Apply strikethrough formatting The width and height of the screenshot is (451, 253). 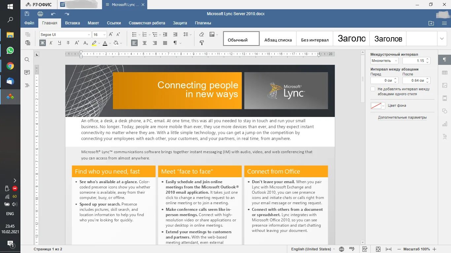pyautogui.click(x=68, y=43)
